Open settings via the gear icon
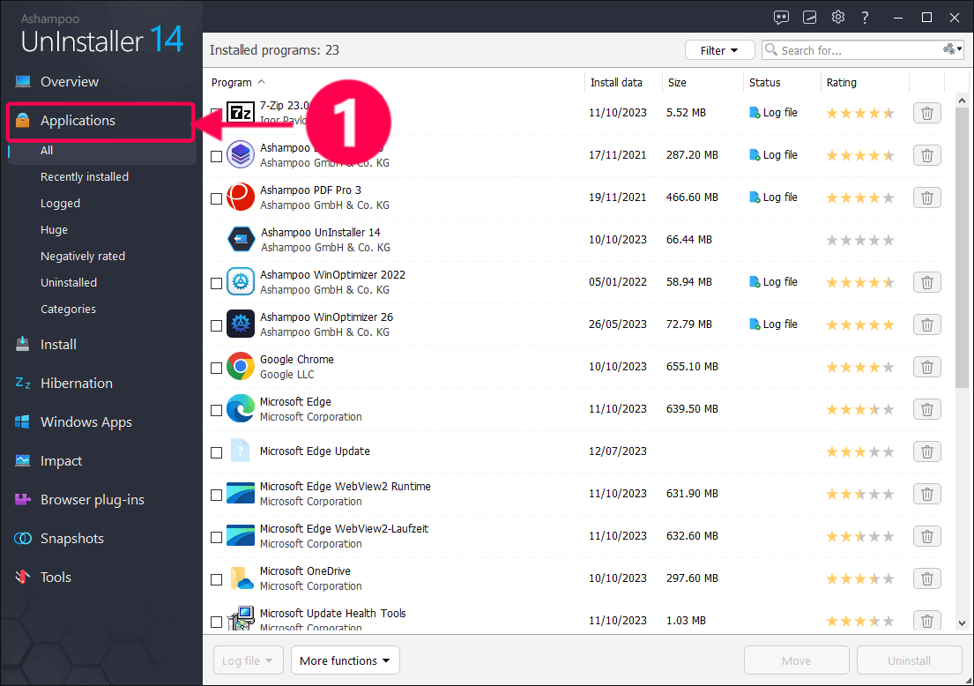This screenshot has height=686, width=974. 837,18
